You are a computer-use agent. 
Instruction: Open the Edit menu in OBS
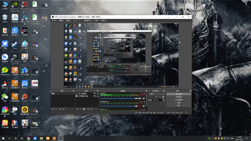(61, 20)
